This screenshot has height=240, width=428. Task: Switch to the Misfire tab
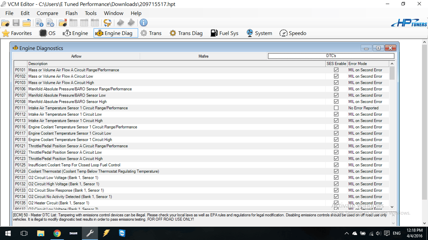(x=203, y=56)
